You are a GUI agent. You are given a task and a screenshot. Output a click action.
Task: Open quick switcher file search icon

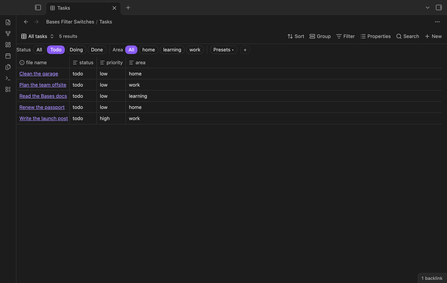[8, 22]
